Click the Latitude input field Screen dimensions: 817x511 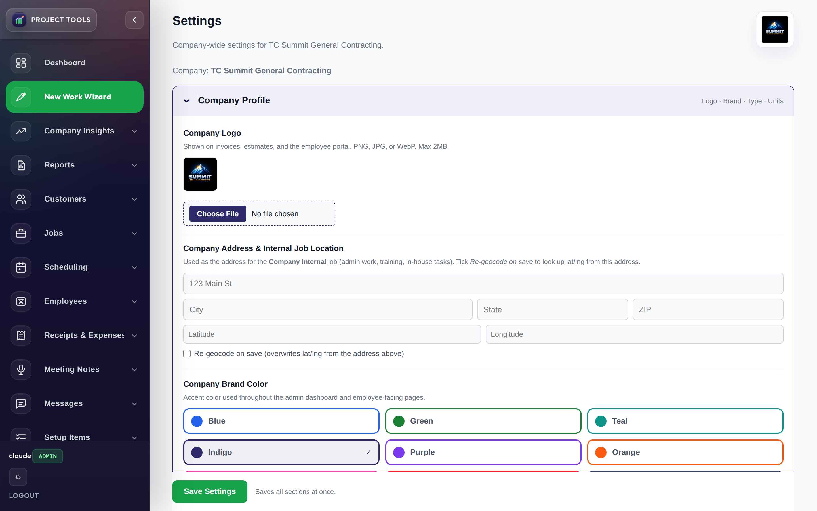(332, 334)
